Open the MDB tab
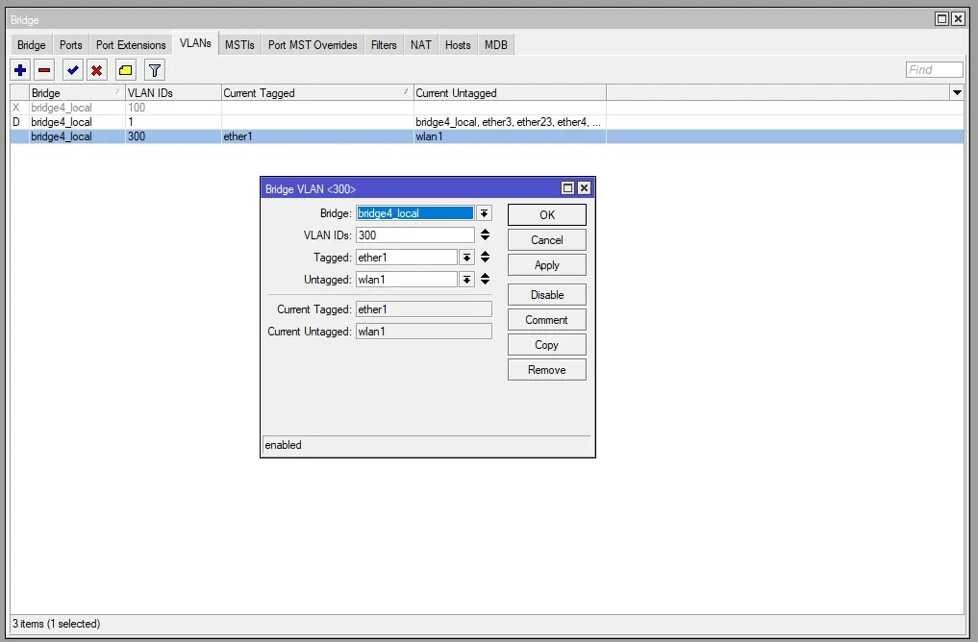The height and width of the screenshot is (642, 978). (495, 44)
